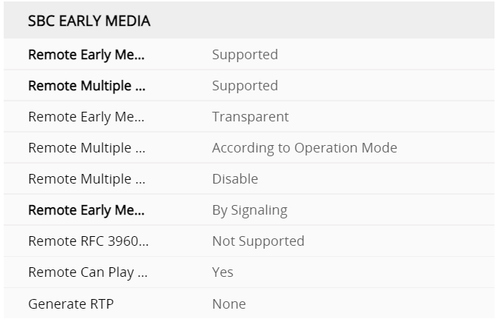Open the Transparent value dropdown

coord(250,117)
